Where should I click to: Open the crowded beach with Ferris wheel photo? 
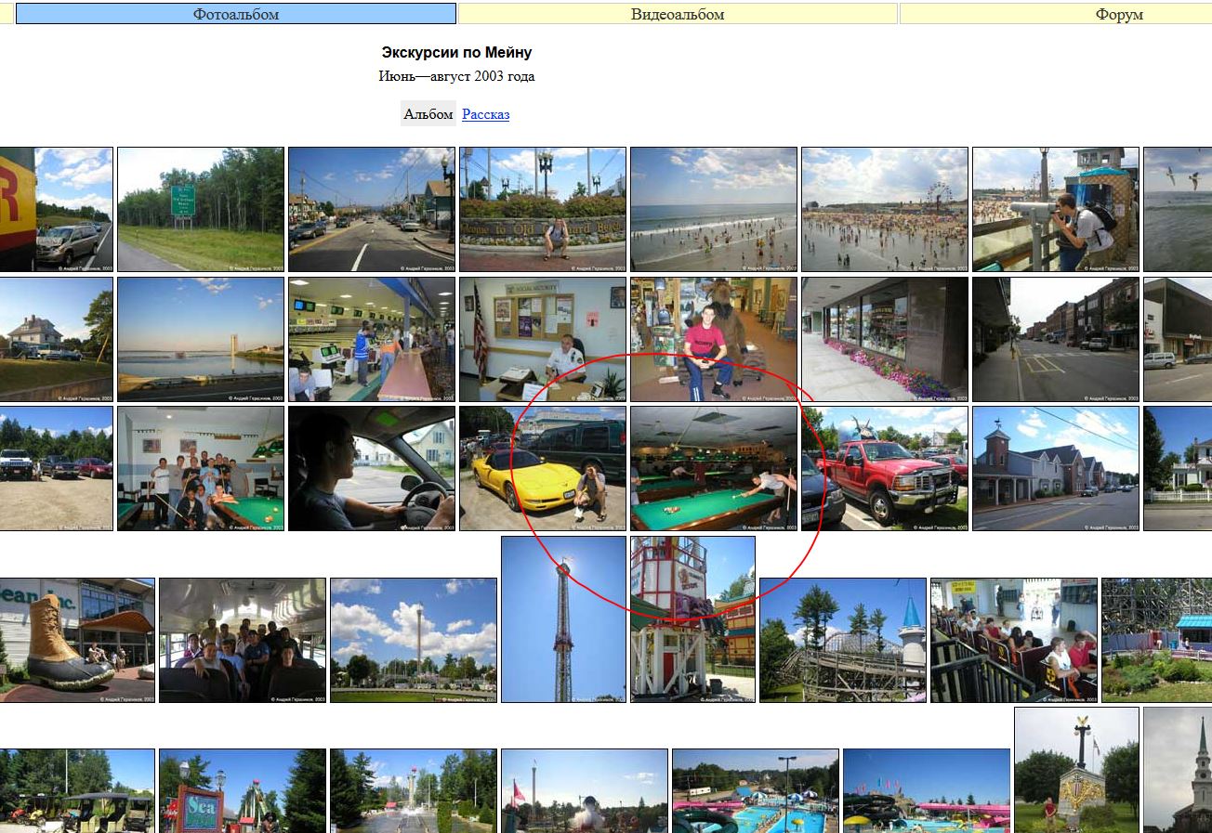(885, 209)
